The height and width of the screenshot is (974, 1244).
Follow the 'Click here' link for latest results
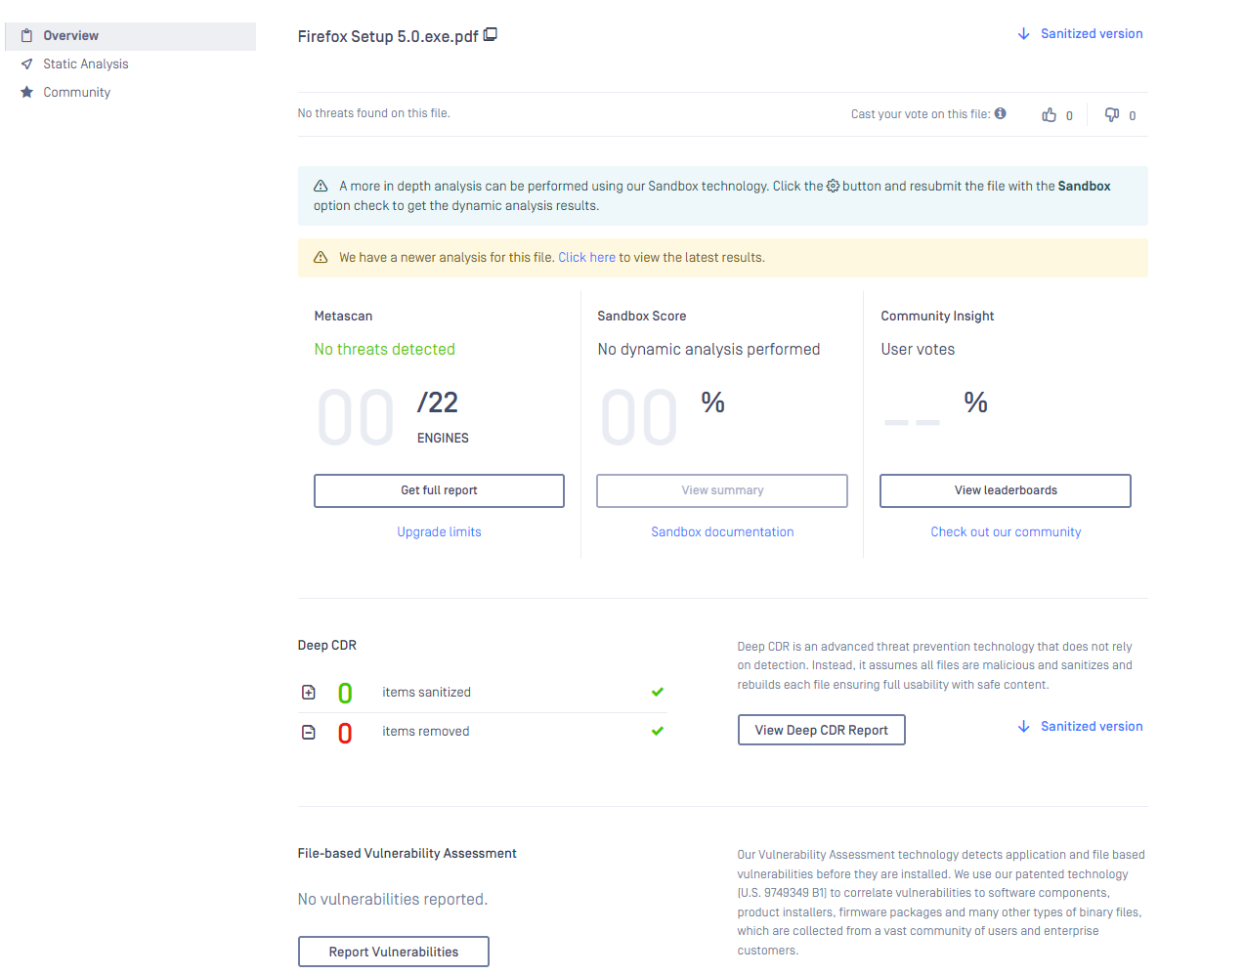[587, 258]
